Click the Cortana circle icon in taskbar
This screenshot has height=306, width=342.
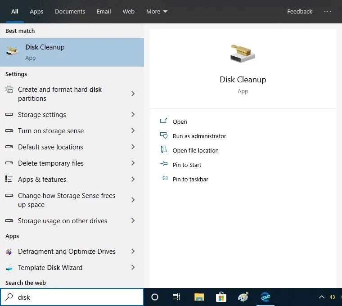click(x=155, y=297)
